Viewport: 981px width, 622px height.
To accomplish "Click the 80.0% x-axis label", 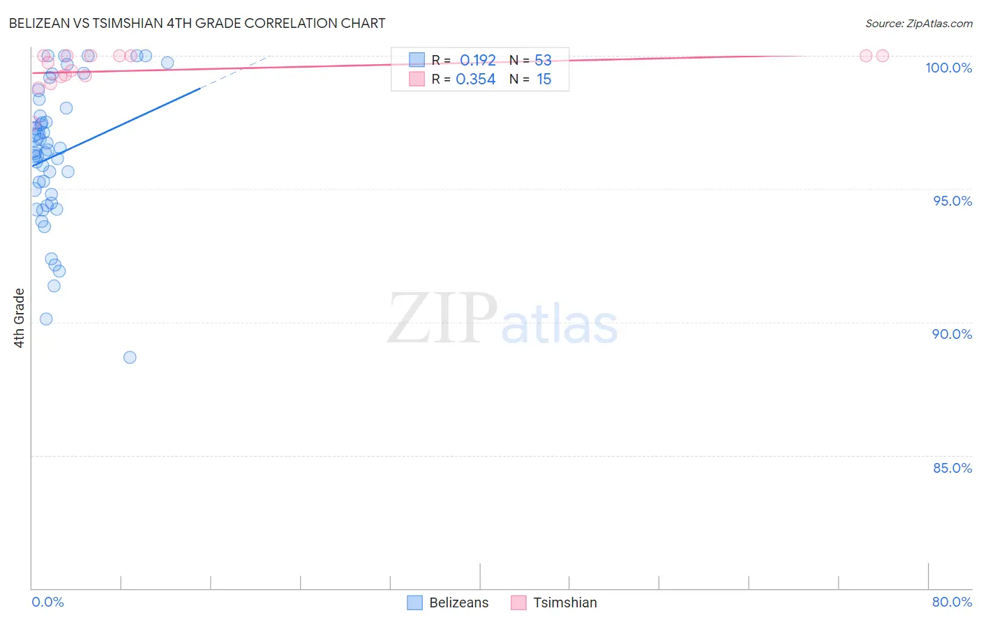I will (952, 602).
